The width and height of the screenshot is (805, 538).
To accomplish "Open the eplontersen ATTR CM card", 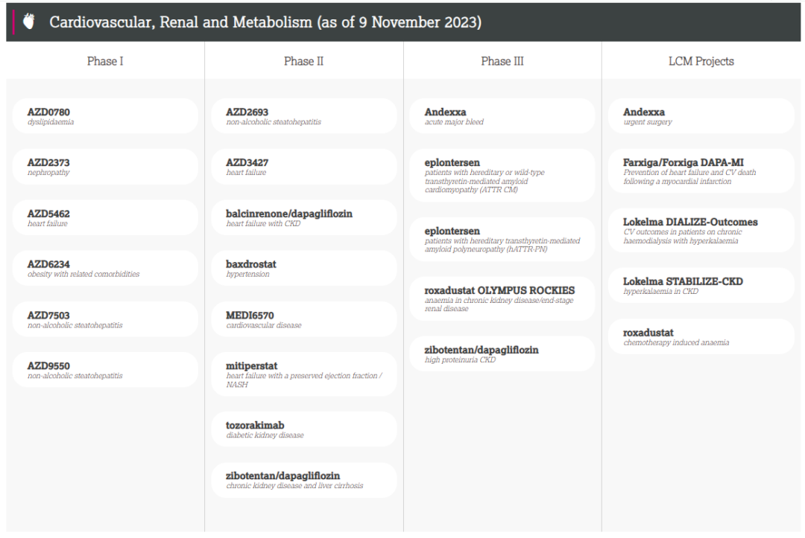I will coord(502,175).
